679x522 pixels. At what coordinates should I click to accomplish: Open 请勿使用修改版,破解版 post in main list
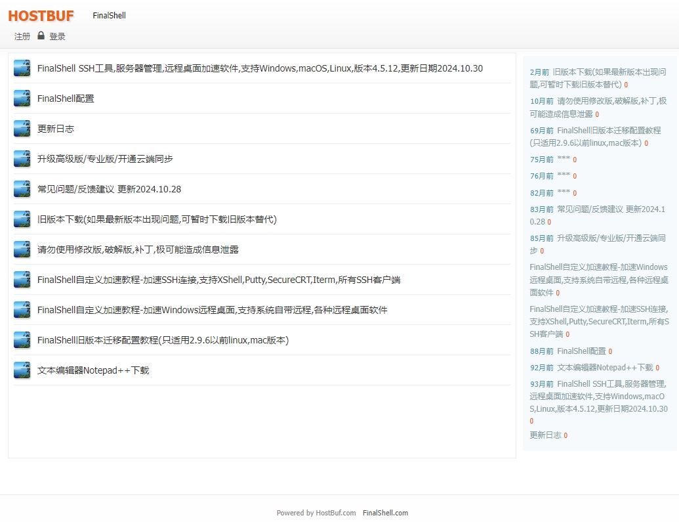138,250
